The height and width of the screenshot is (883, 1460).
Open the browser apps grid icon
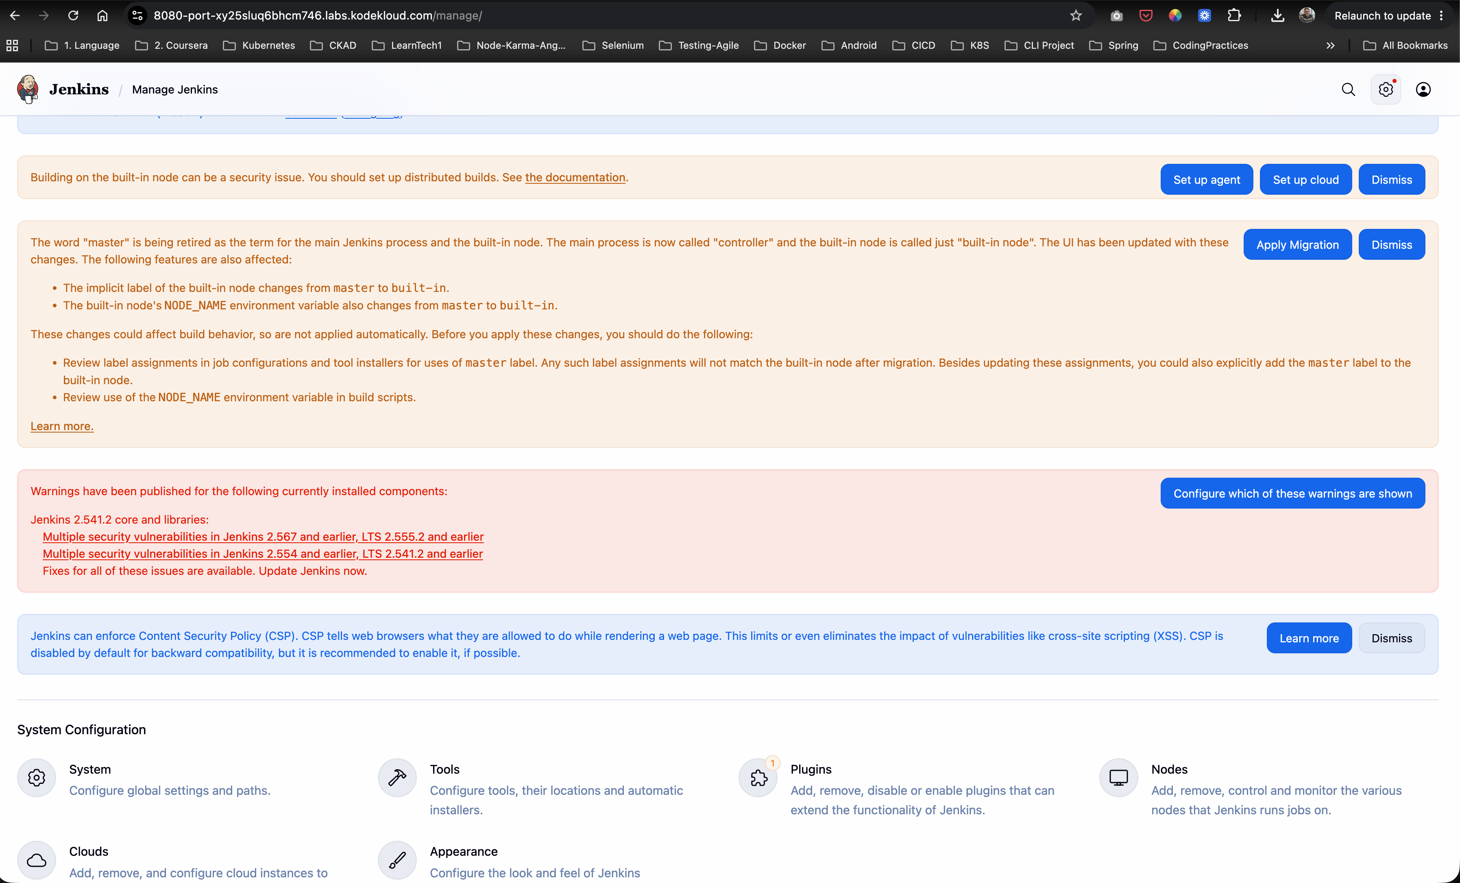tap(13, 45)
